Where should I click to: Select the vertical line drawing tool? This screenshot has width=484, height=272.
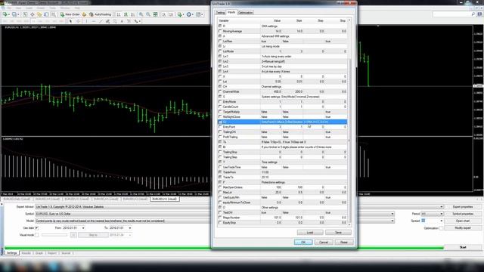(86, 21)
